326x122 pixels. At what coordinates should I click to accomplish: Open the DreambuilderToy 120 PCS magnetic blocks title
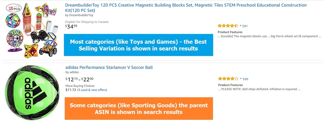point(186,8)
